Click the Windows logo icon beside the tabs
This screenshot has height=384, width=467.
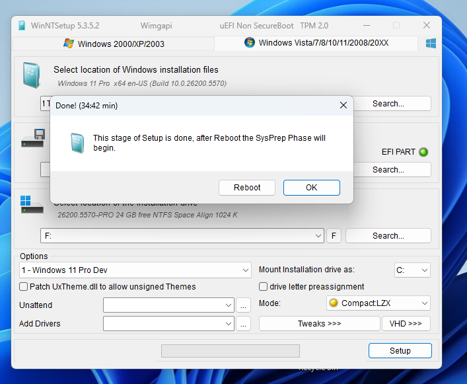coord(431,44)
